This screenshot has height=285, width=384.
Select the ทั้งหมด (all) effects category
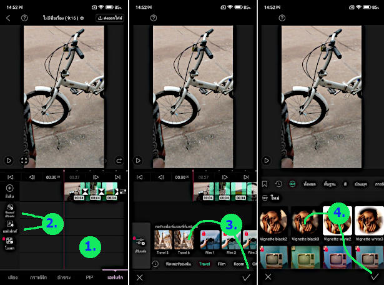point(310,184)
